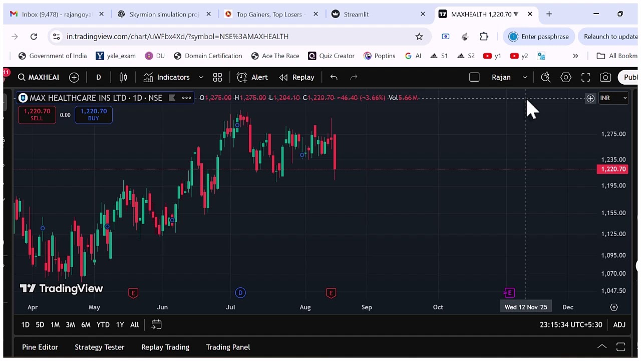Click the red earnings E marker near May

tap(133, 293)
